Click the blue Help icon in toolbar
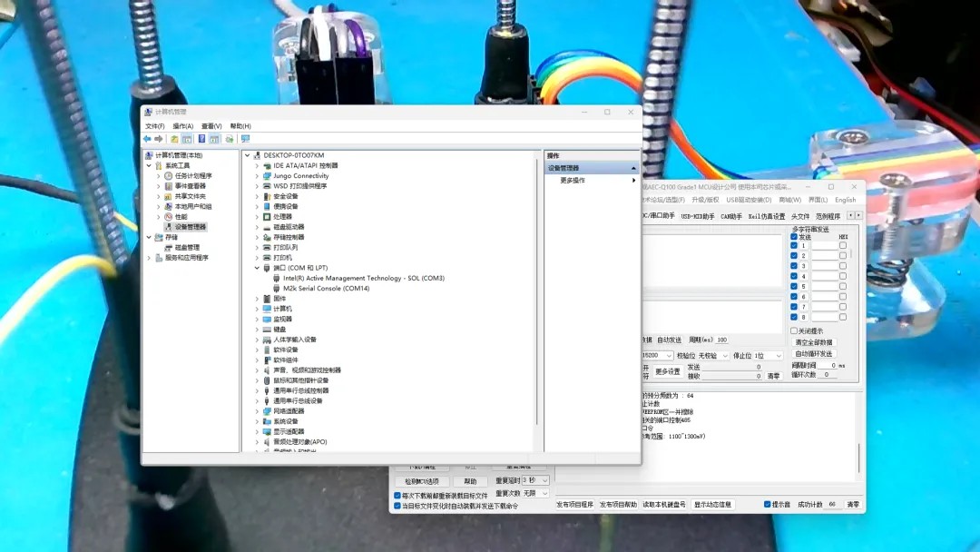Image resolution: width=980 pixels, height=552 pixels. [201, 139]
